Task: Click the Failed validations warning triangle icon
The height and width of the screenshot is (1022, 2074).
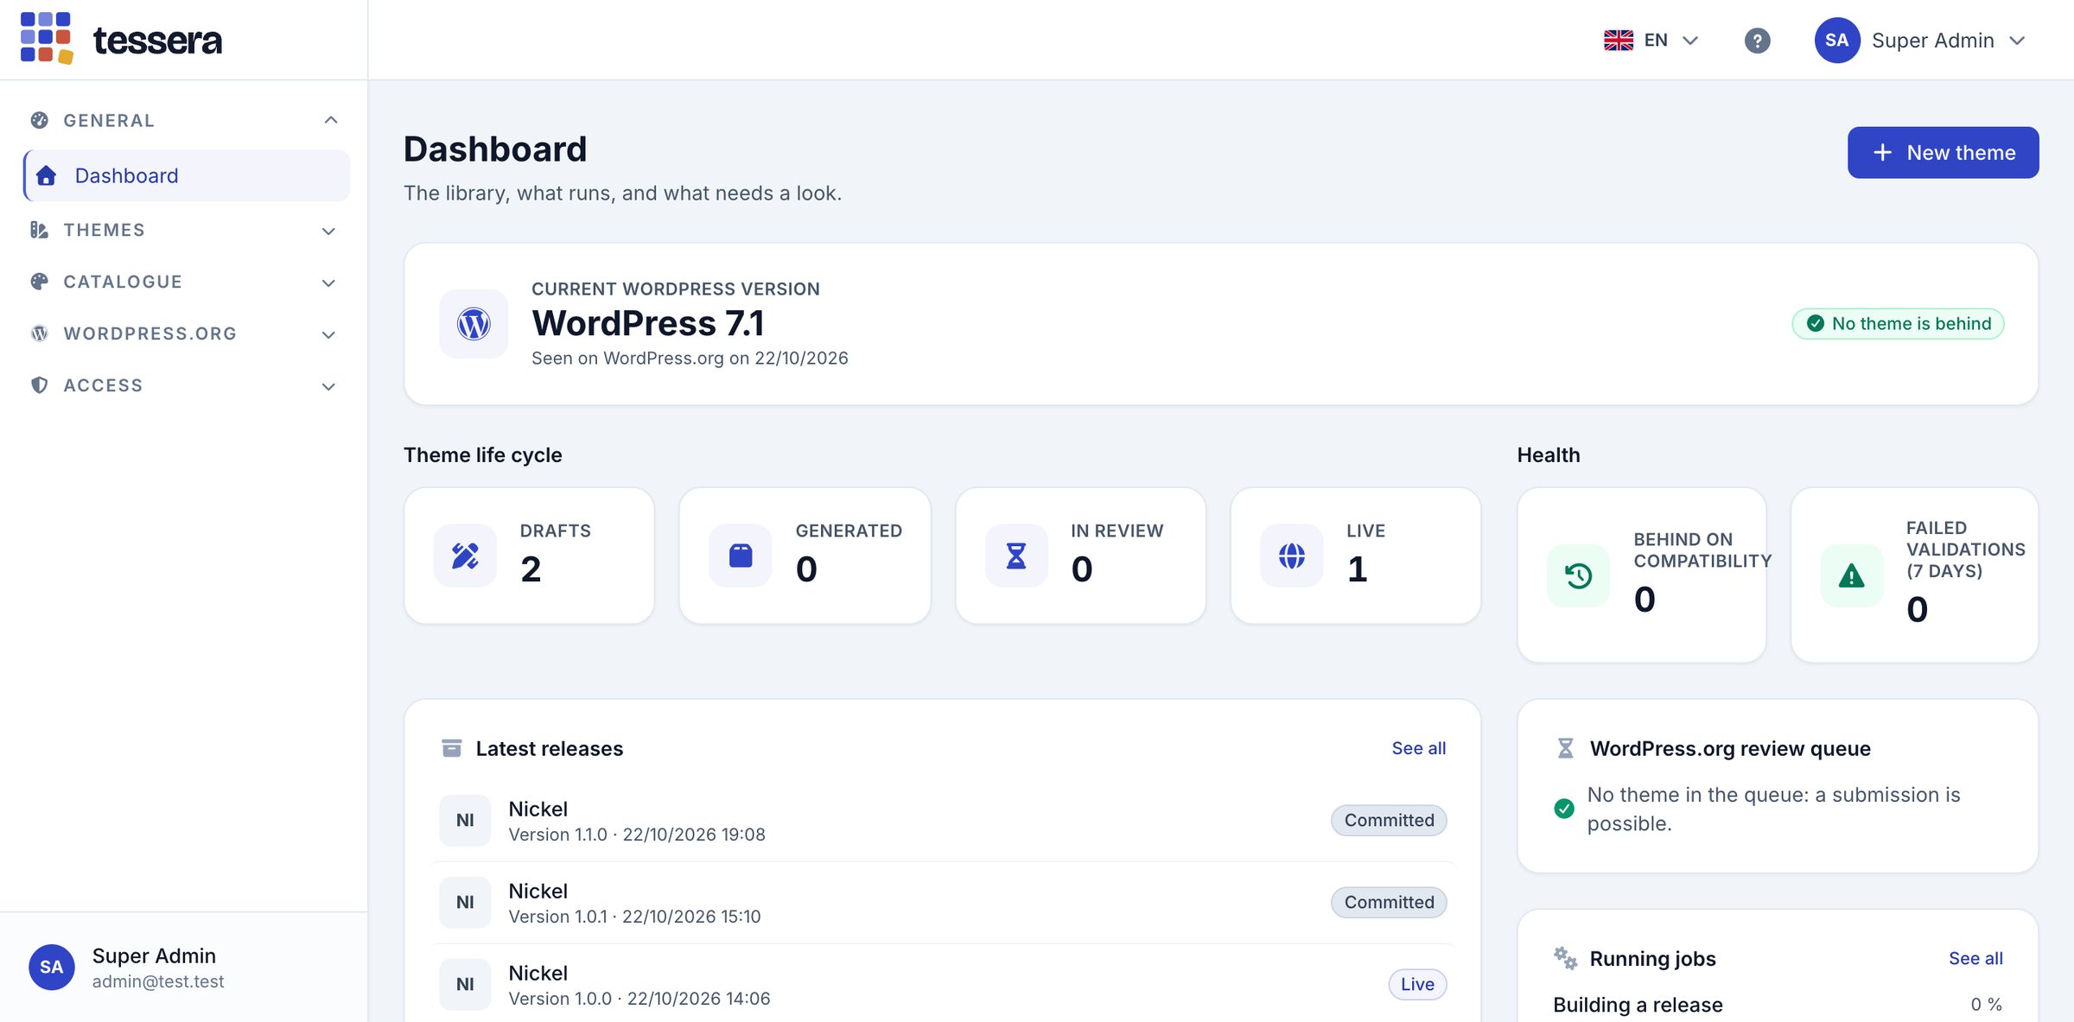Action: point(1851,575)
